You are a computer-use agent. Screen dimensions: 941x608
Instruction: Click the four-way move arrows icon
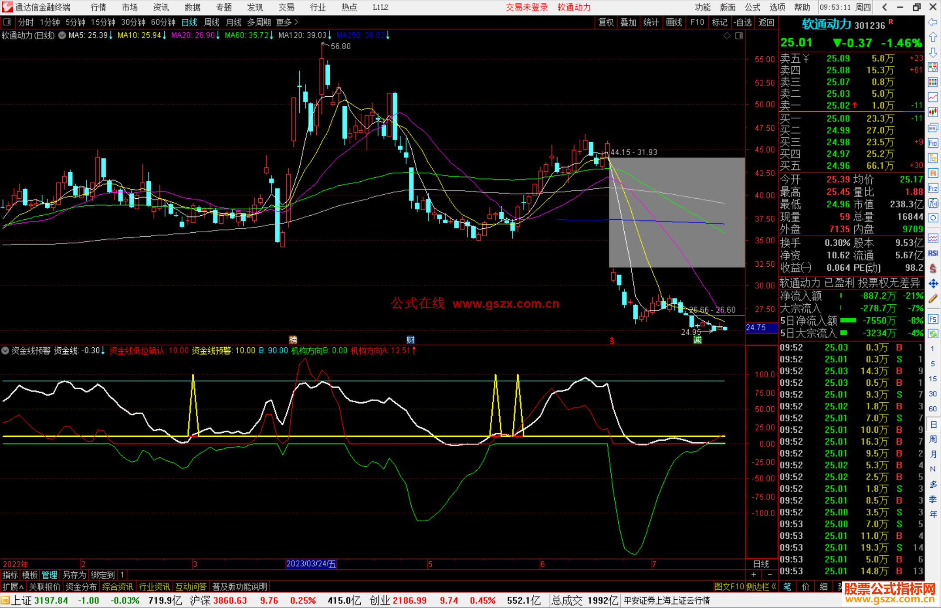[x=933, y=284]
